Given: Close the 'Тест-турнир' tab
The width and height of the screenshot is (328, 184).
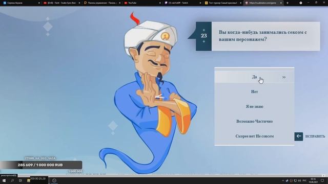Looking at the screenshot, I should [240, 3].
